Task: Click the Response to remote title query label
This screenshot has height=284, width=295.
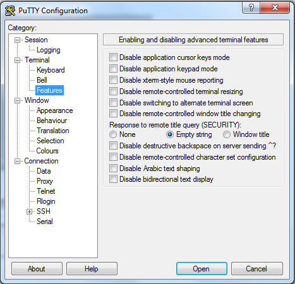Action: (x=175, y=125)
